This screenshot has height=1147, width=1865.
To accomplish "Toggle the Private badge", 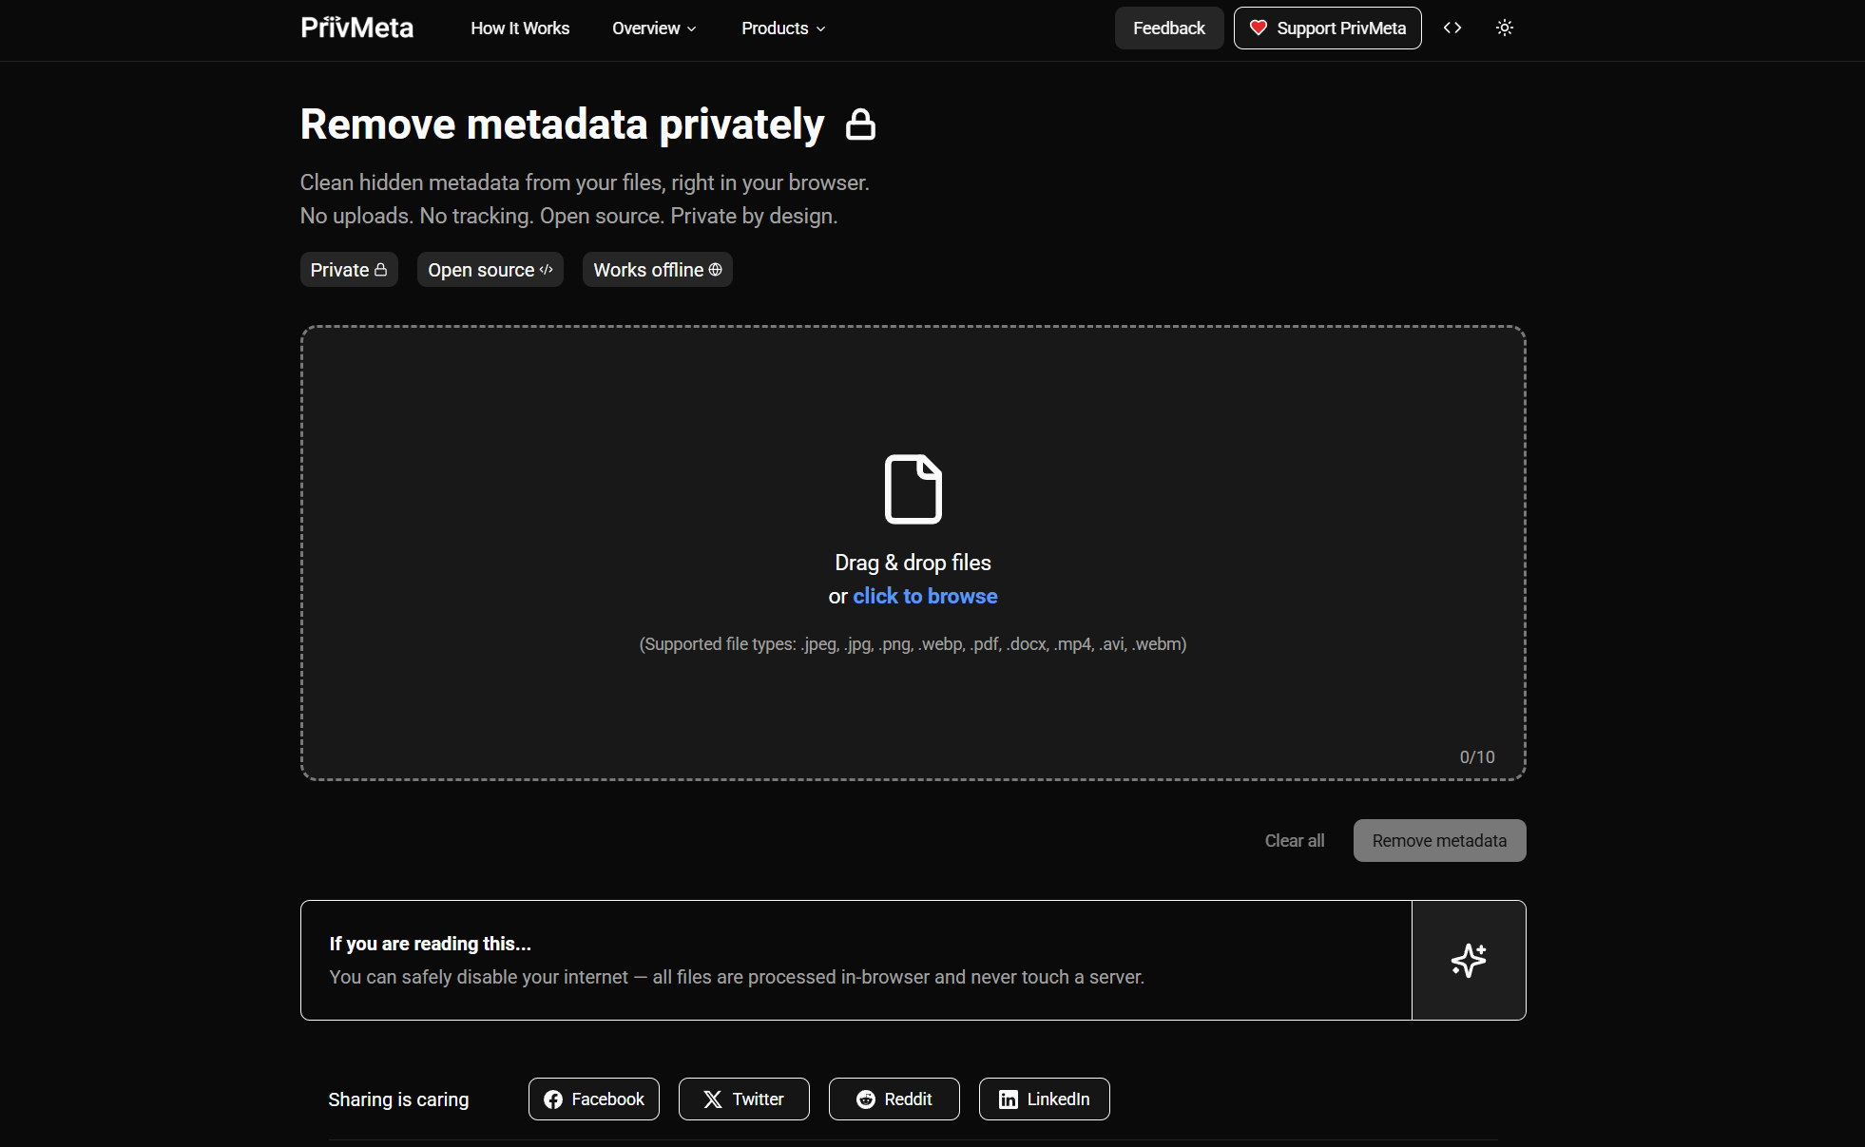I will click(349, 269).
